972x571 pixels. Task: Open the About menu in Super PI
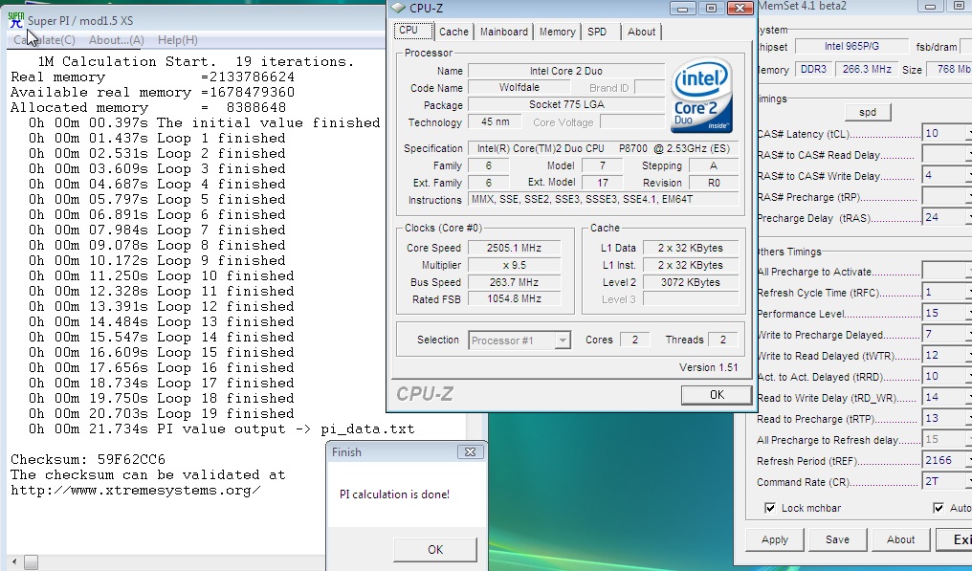116,40
